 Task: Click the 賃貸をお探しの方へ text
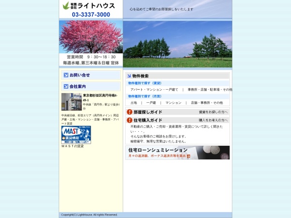(x=213, y=112)
